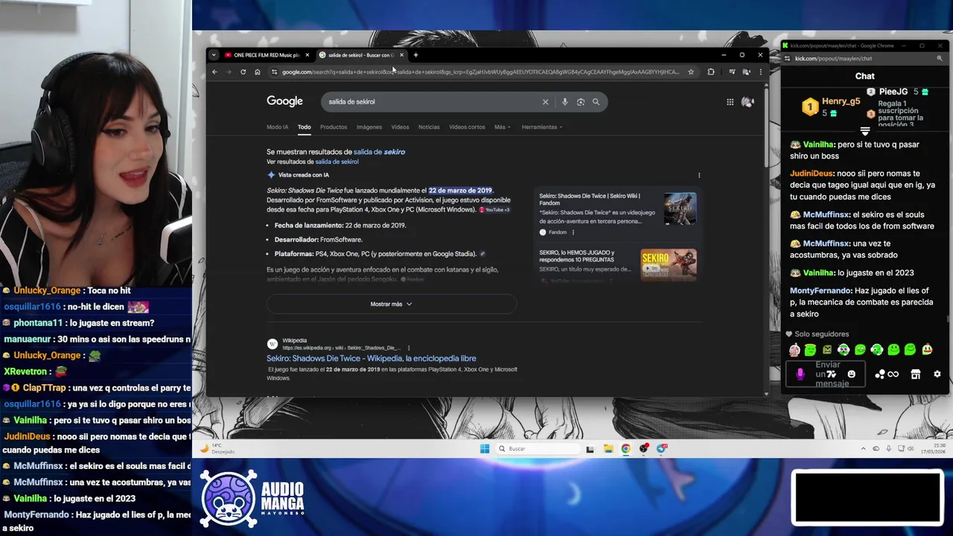The height and width of the screenshot is (536, 953).
Task: Open the Windows Start menu
Action: 485,448
